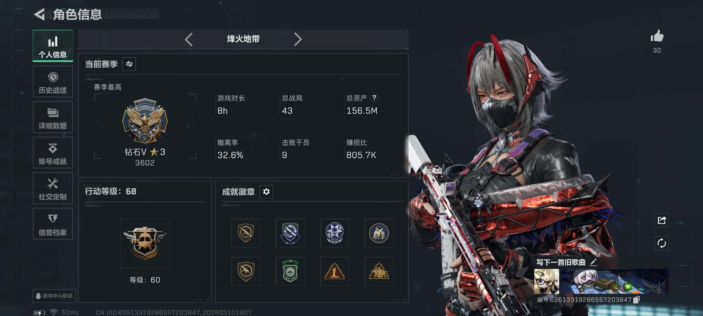Click the refresh character view icon
Image resolution: width=703 pixels, height=316 pixels.
pyautogui.click(x=662, y=243)
